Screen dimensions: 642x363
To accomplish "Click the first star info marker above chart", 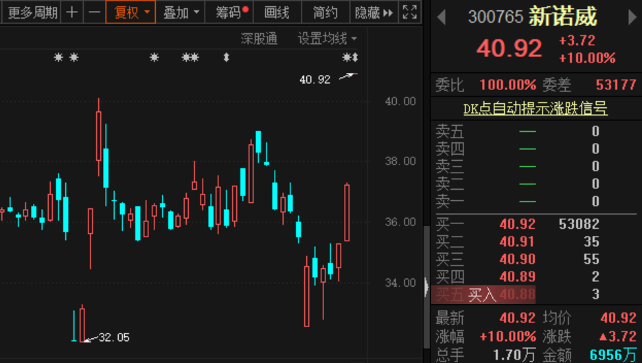I will [58, 58].
